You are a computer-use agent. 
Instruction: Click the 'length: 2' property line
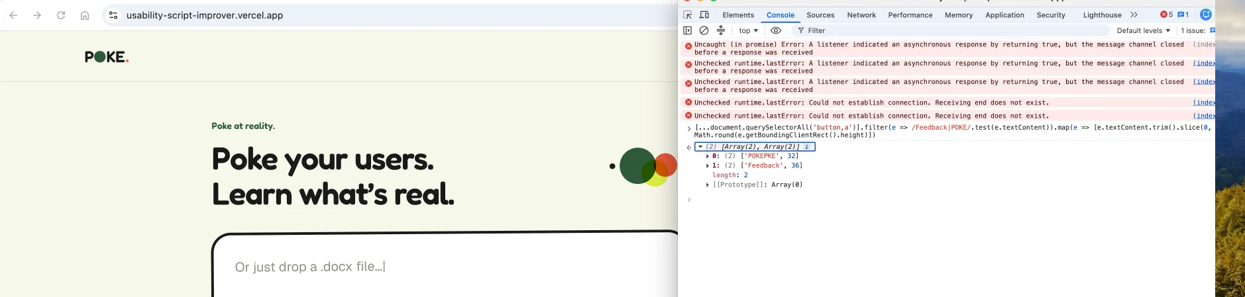tap(730, 175)
